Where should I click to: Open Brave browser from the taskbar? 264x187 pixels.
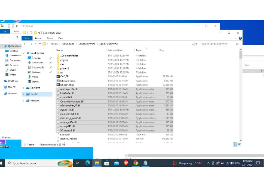(x=126, y=163)
